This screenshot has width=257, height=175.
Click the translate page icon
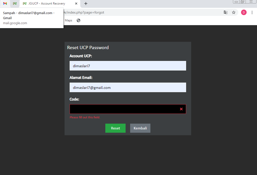(226, 12)
